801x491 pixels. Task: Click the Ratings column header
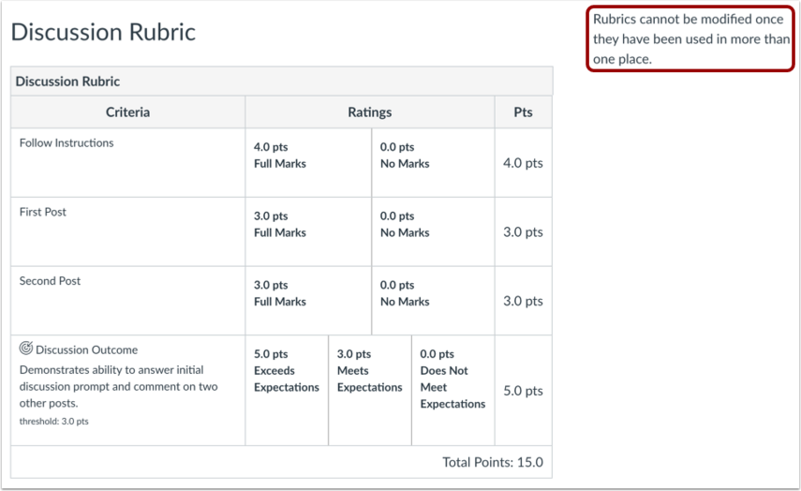click(x=370, y=112)
